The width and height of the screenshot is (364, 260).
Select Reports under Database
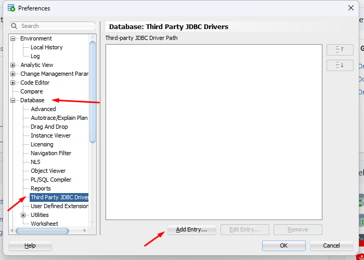coord(41,188)
